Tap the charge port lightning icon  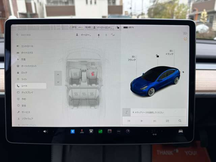tap(184, 72)
